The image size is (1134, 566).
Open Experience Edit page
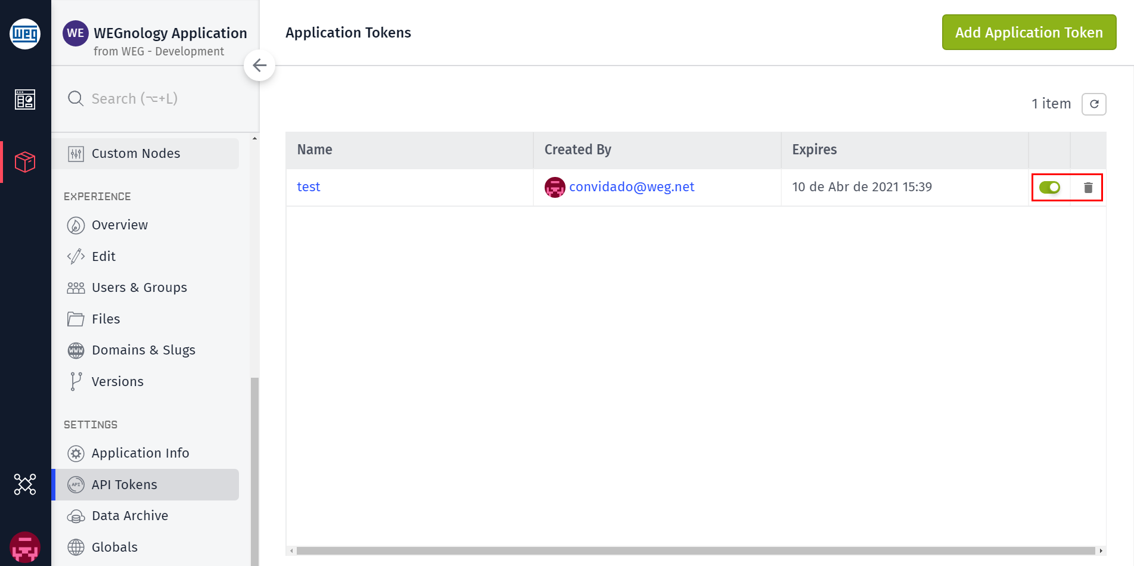[x=145, y=256]
